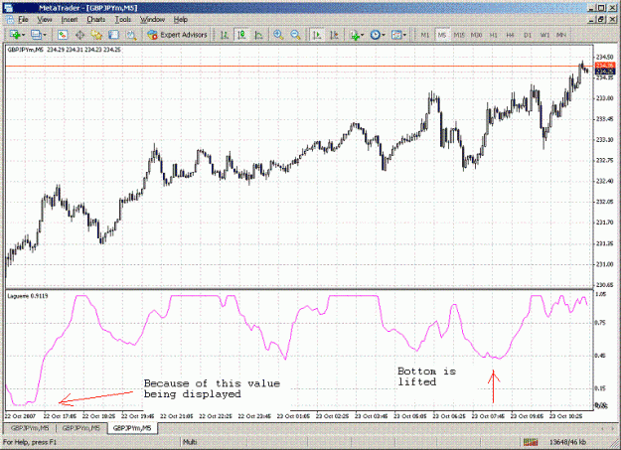Select the H1 timeframe
621x450 pixels.
(x=494, y=35)
